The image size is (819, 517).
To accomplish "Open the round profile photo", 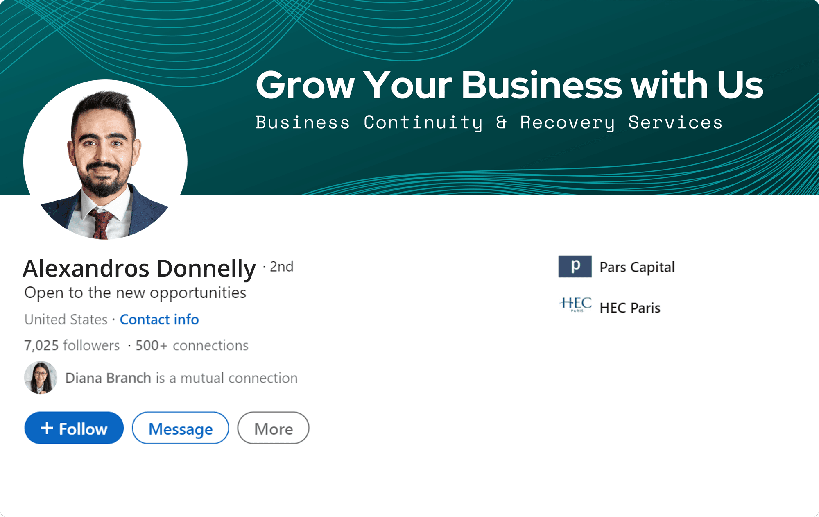I will pyautogui.click(x=105, y=160).
